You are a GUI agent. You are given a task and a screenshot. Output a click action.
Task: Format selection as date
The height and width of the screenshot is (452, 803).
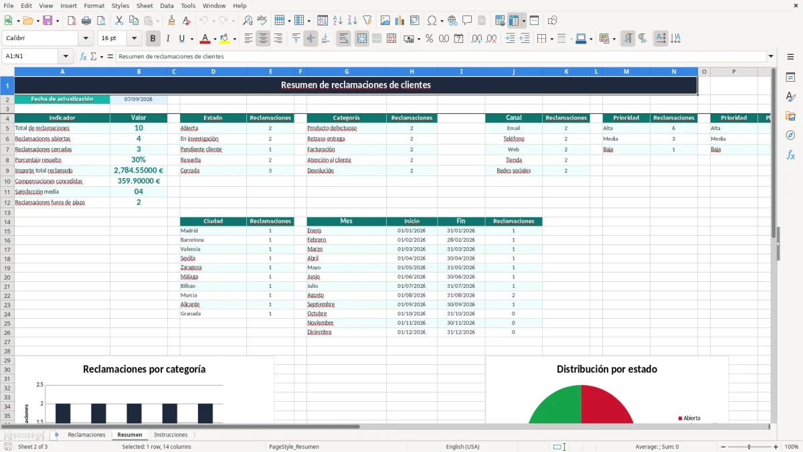click(458, 39)
